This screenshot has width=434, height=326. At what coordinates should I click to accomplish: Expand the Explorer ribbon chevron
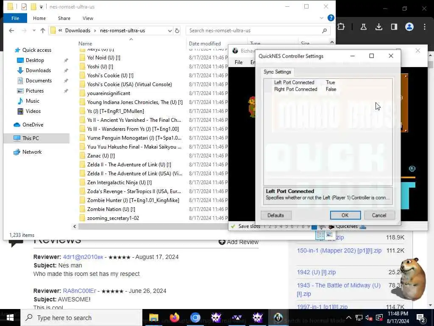tap(321, 18)
